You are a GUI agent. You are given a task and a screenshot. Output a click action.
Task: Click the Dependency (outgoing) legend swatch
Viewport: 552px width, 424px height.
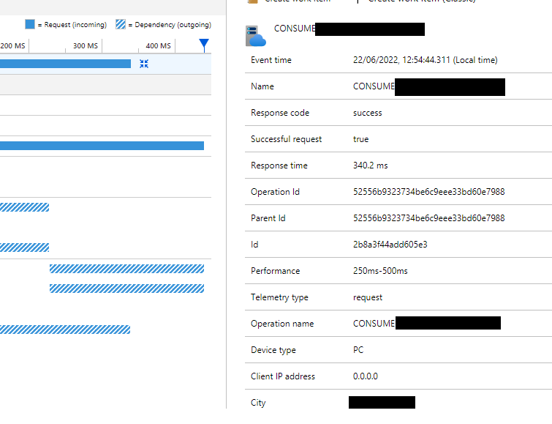(121, 24)
